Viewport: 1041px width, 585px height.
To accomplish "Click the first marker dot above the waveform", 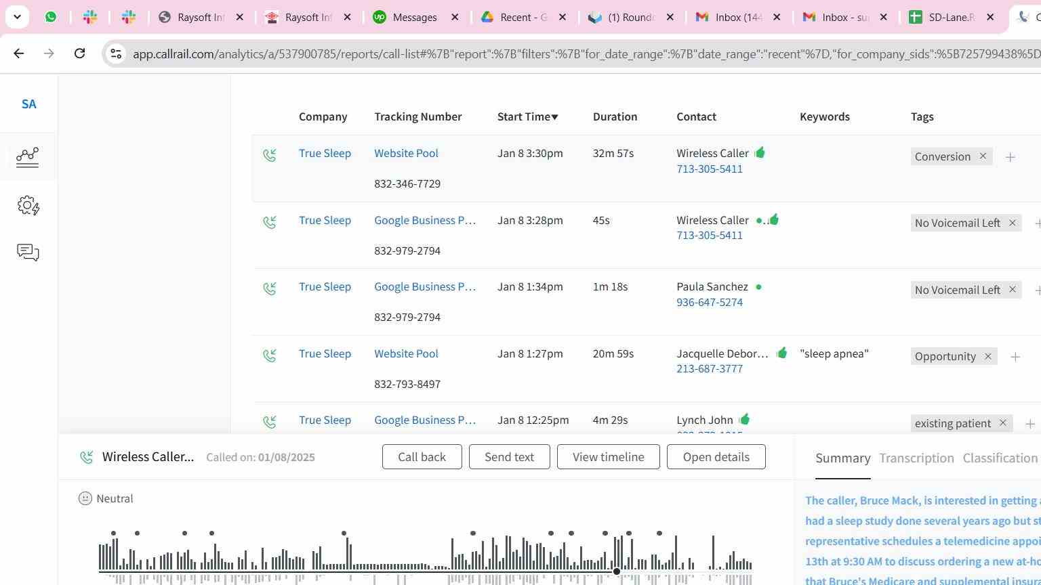I will [x=113, y=534].
